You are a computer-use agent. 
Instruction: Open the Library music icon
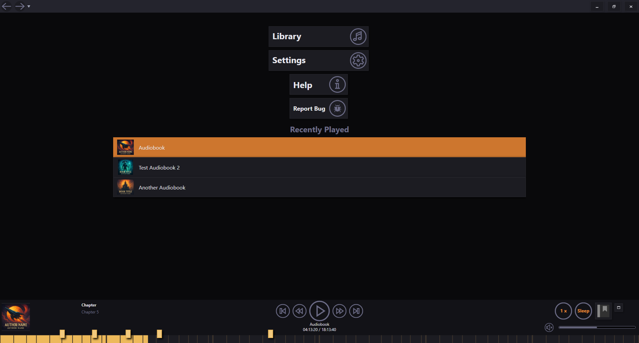pos(358,37)
